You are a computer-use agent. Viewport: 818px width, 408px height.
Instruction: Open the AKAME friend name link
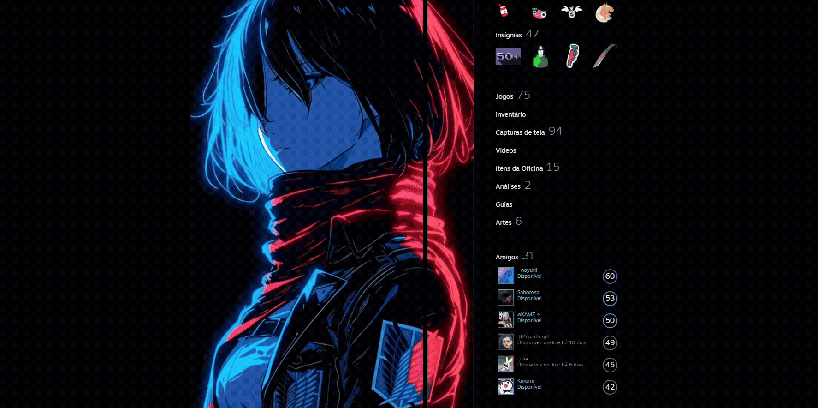[x=529, y=315]
